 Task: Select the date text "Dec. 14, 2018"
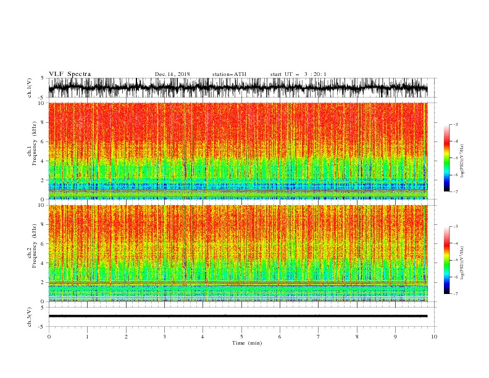[x=172, y=74]
